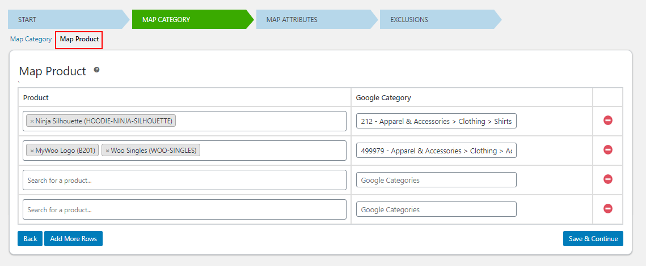Go to the START step
Image resolution: width=646 pixels, height=266 pixels.
pyautogui.click(x=69, y=19)
